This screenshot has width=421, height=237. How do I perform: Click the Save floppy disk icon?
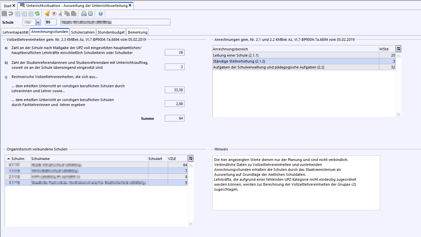click(4, 13)
